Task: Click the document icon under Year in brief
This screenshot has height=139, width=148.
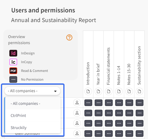Action: 98,92
